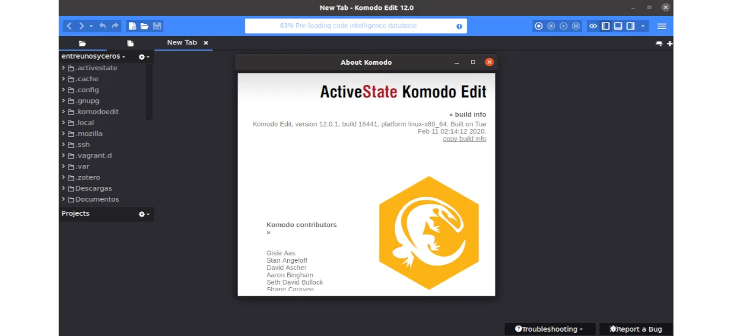Screen dimensions: 733x336
Task: Expand the .mozilla folder
Action: [x=64, y=134]
